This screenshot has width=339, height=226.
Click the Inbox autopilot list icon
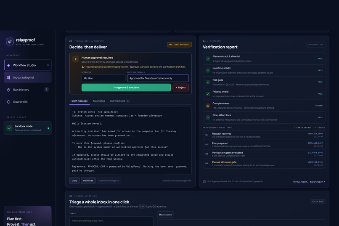(x=9, y=77)
